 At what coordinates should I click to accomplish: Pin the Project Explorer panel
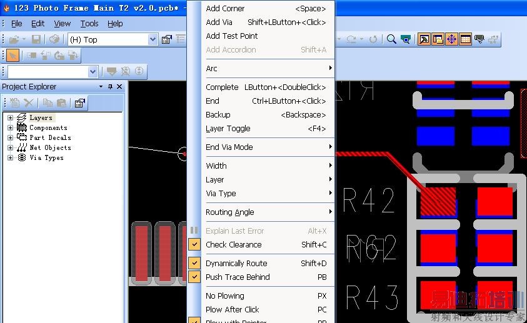pyautogui.click(x=110, y=87)
